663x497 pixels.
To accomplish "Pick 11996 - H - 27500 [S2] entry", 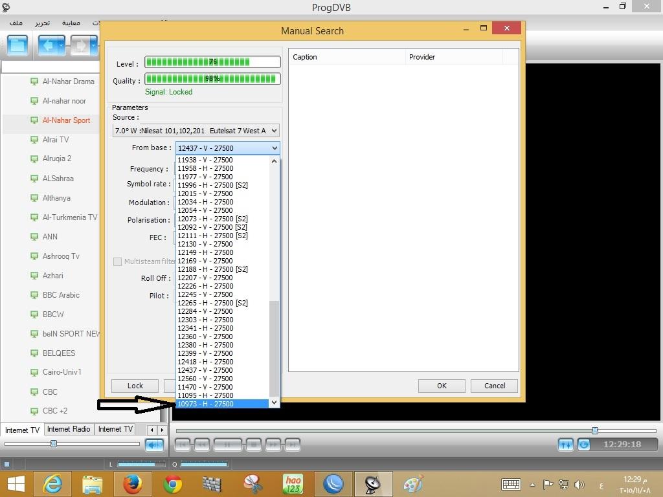I will click(223, 185).
